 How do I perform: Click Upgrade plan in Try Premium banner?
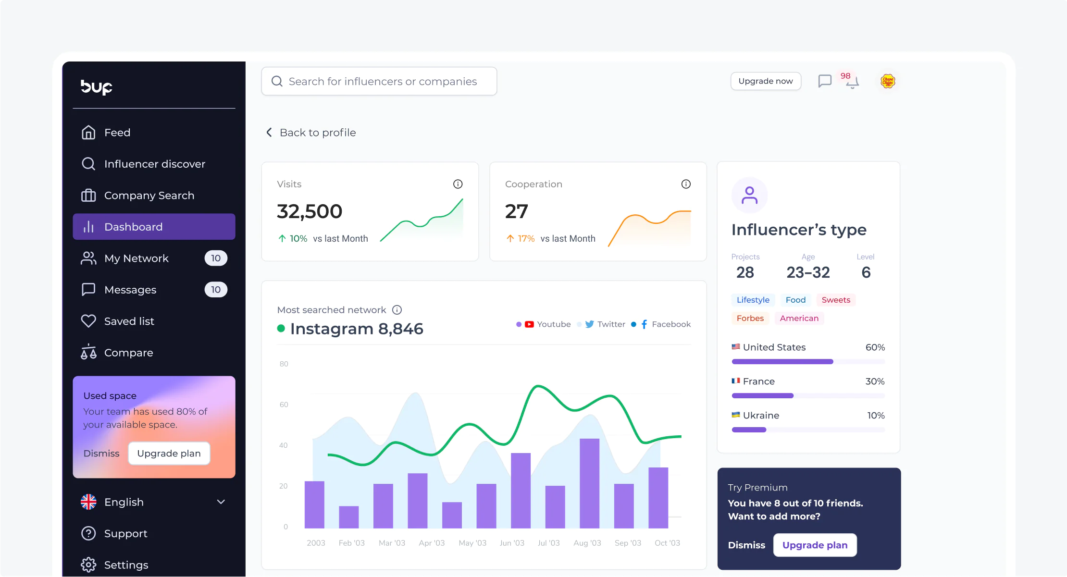[x=815, y=545]
